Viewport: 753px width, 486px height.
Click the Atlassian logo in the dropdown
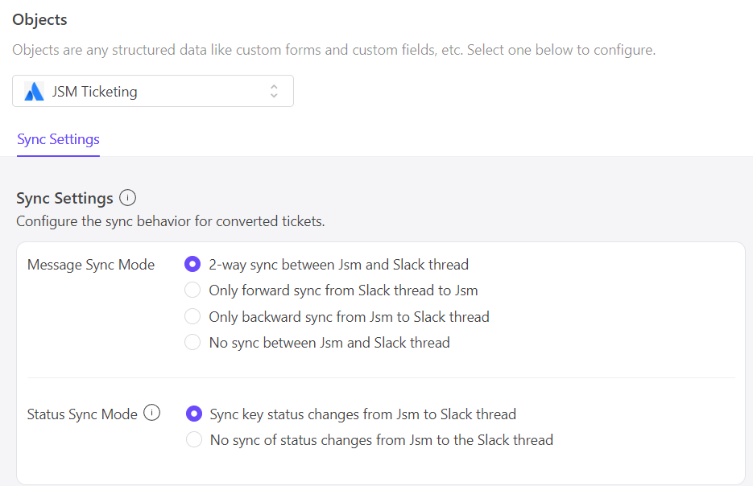[34, 91]
